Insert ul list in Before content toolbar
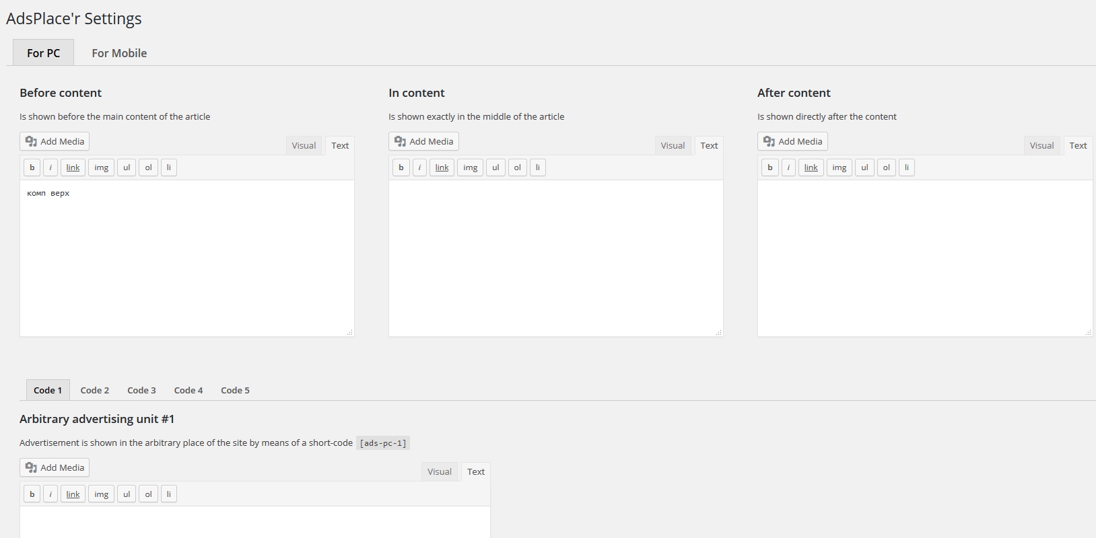 [127, 167]
